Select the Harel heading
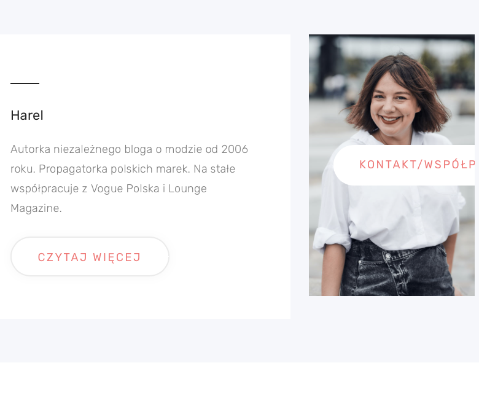 (27, 115)
